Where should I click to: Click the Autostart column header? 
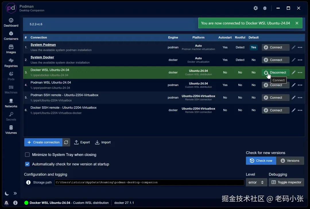pos(225,37)
